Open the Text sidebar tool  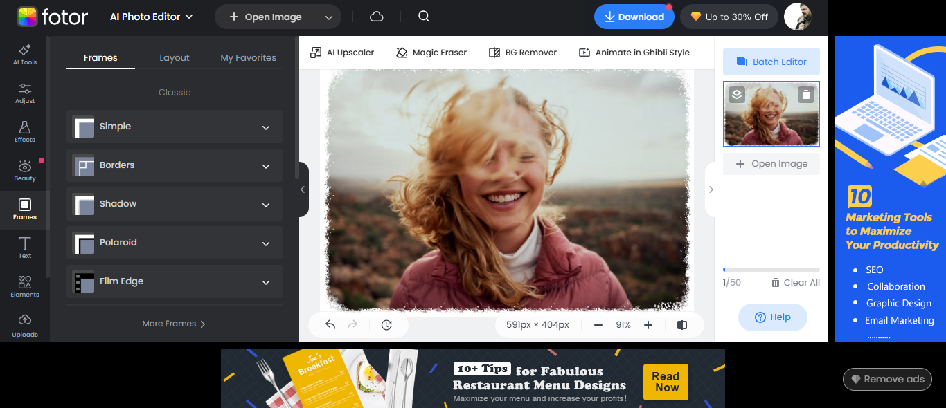(25, 248)
